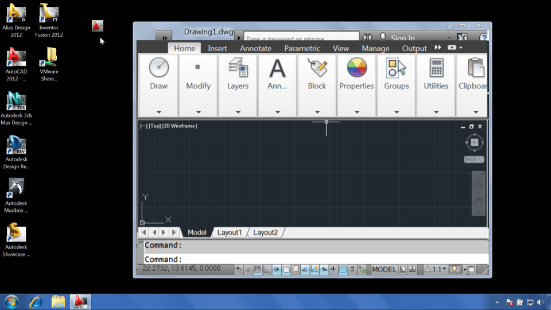551x310 pixels.
Task: Switch to the Manage ribbon tab
Action: 375,48
